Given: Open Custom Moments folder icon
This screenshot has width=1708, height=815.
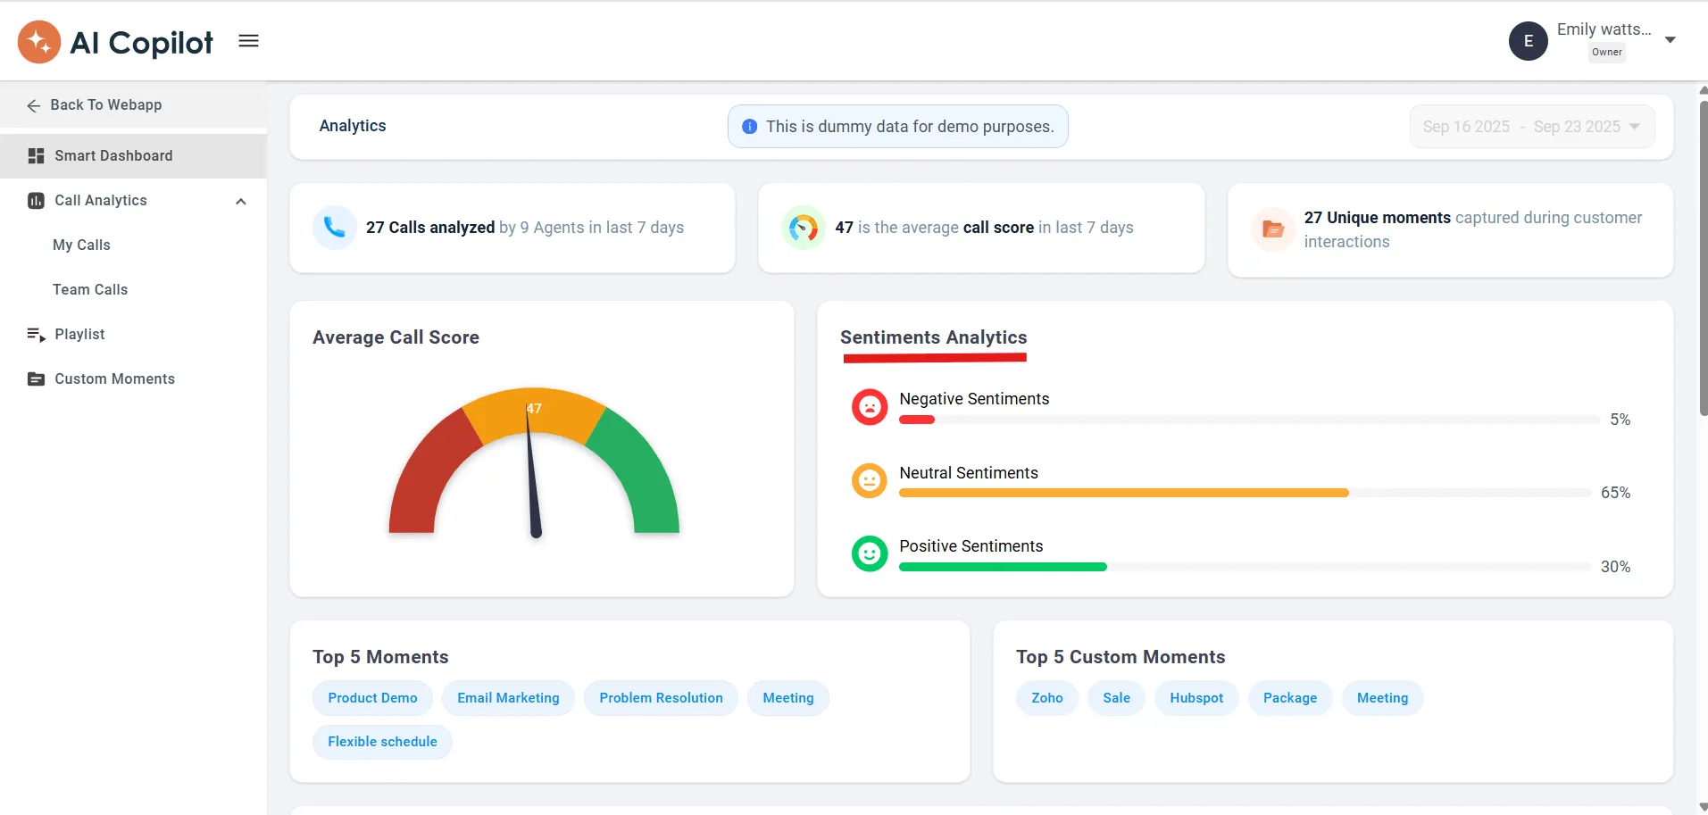Looking at the screenshot, I should point(36,378).
